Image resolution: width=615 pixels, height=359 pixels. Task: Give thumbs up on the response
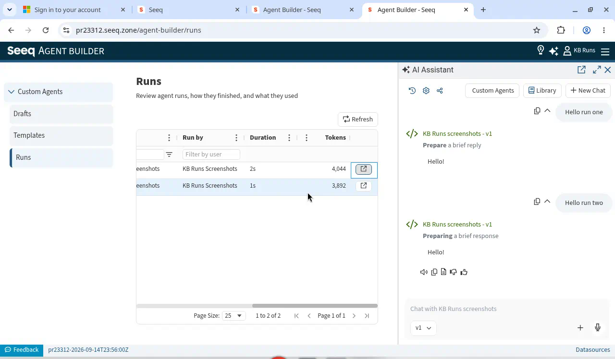pos(464,272)
